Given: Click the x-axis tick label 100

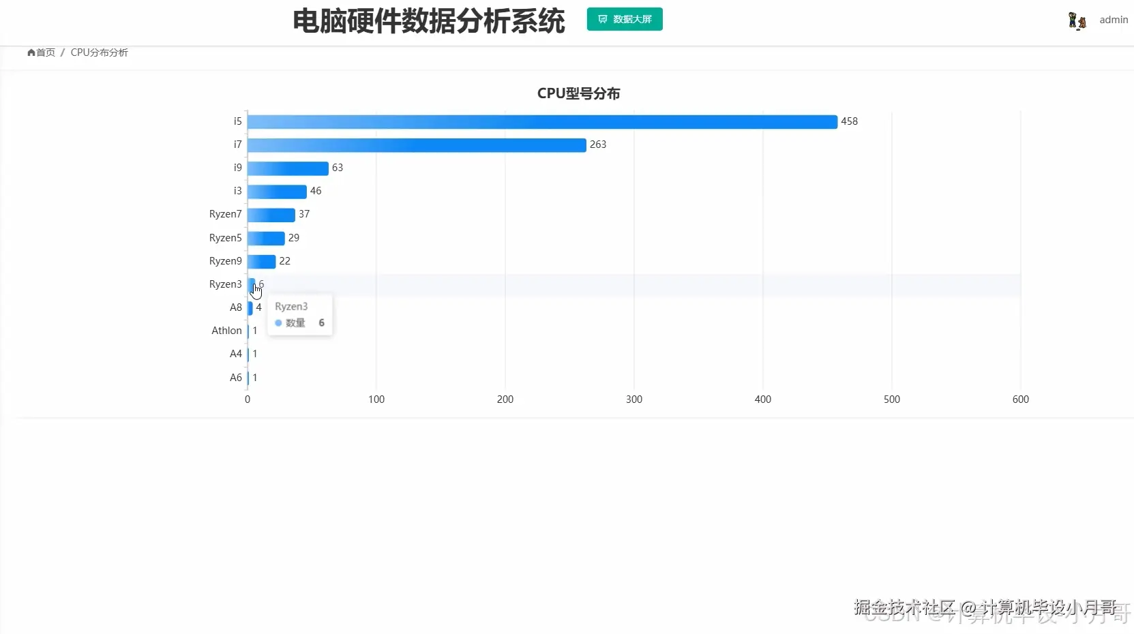Looking at the screenshot, I should [x=376, y=399].
